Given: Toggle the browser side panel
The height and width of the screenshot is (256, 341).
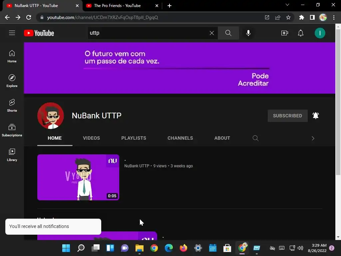Looking at the screenshot, I should tap(312, 17).
